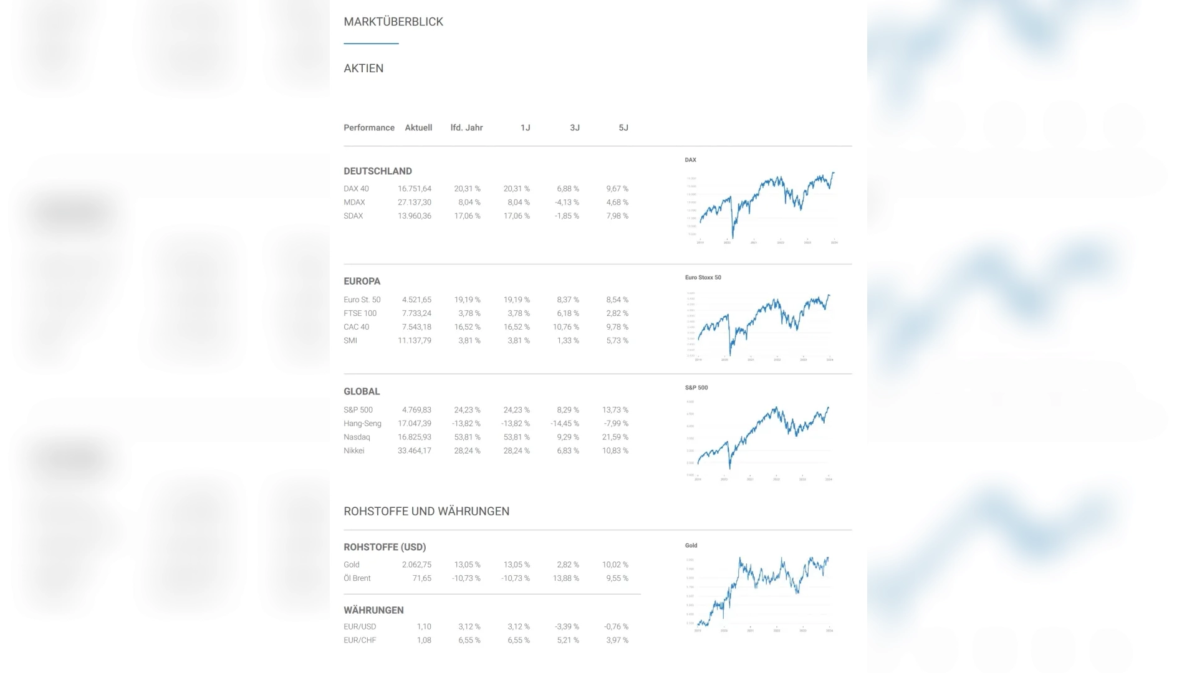Click the 'lfd. Jahr' column header
This screenshot has height=673, width=1197.
466,128
